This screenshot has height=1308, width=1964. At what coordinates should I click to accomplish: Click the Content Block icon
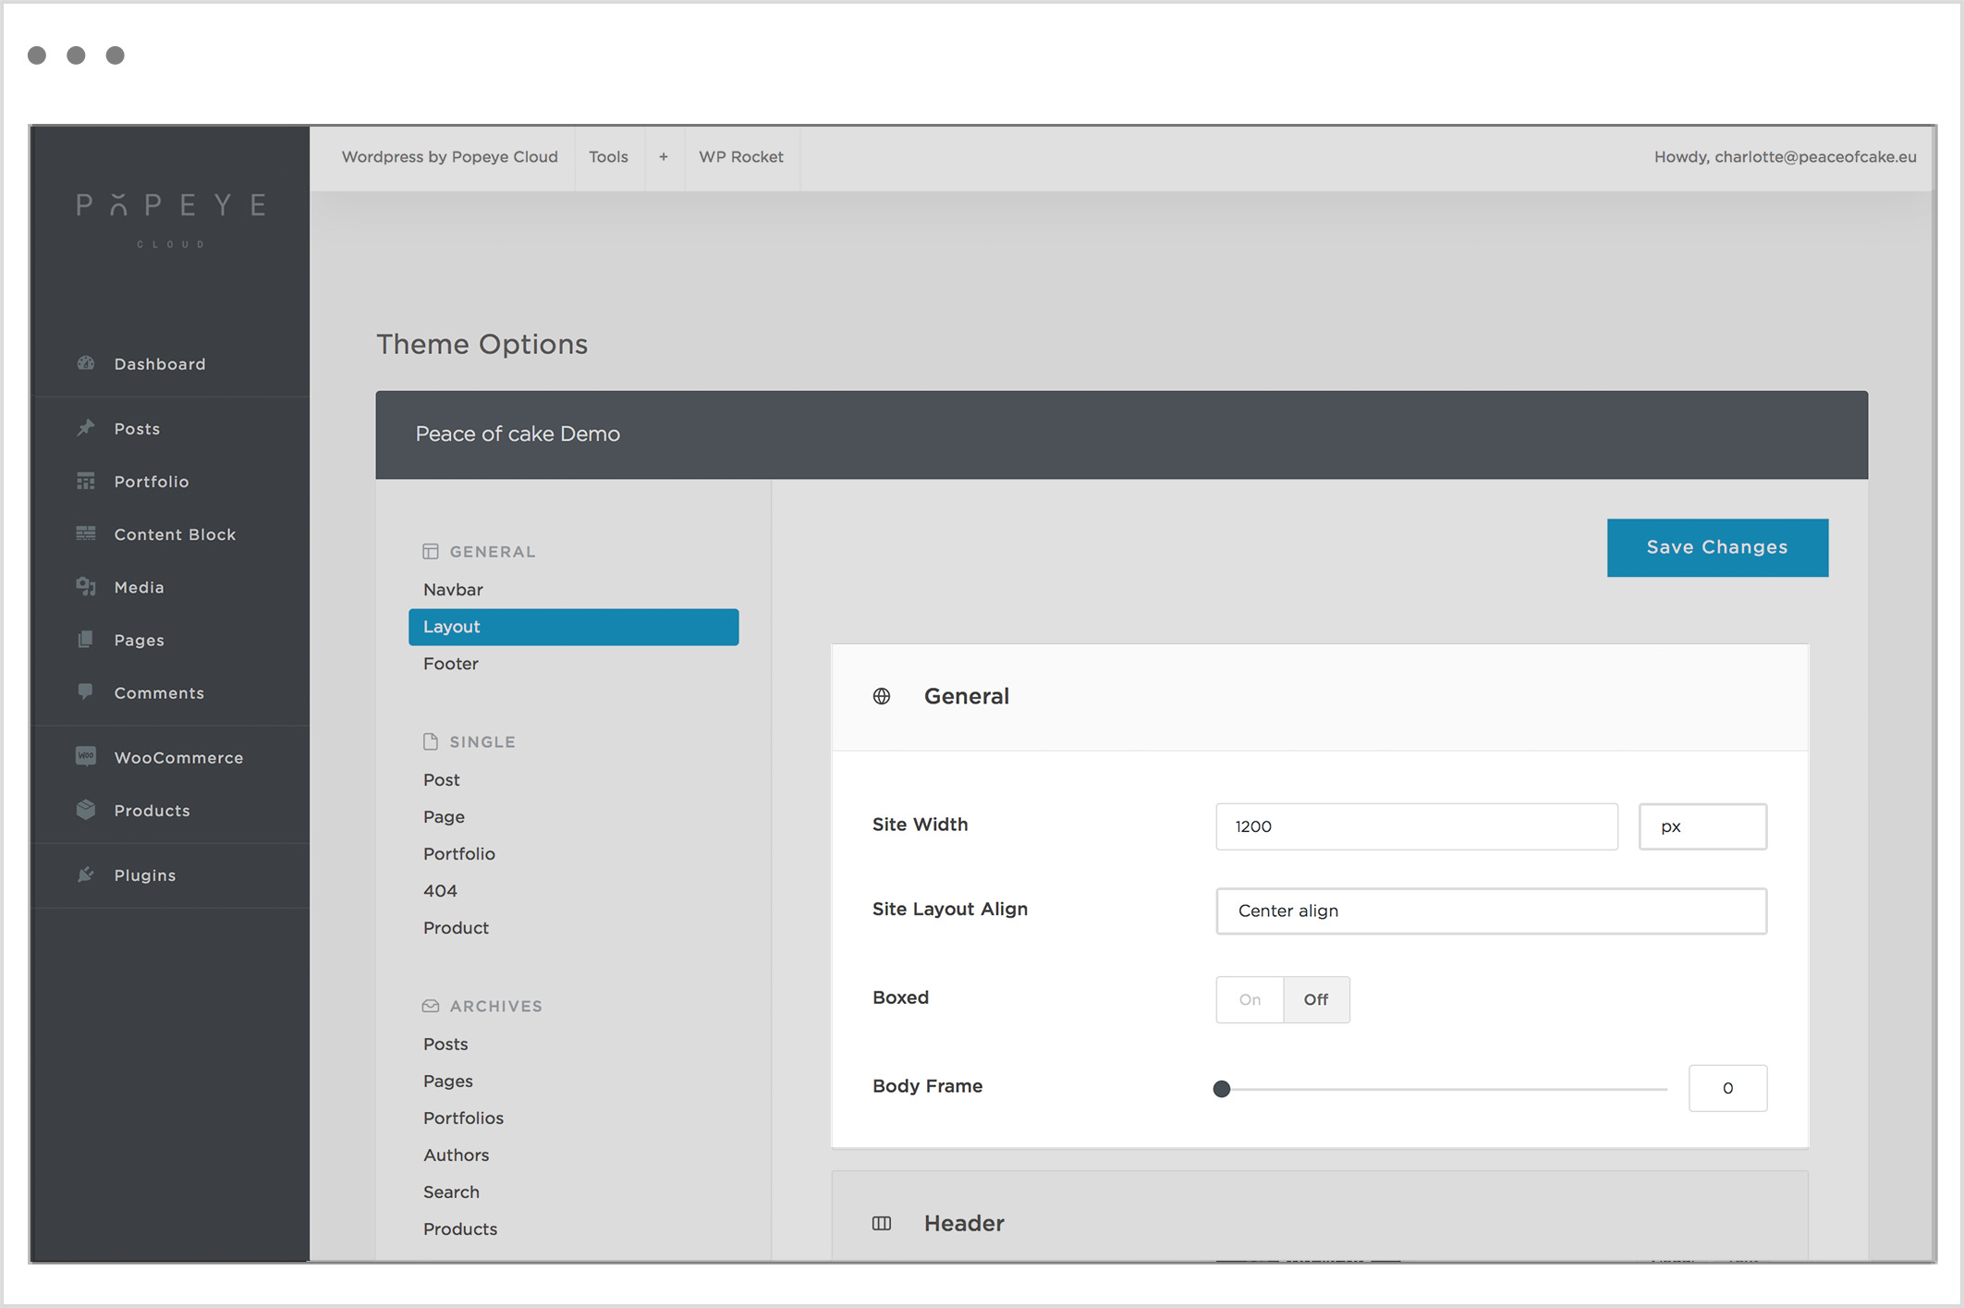point(86,533)
